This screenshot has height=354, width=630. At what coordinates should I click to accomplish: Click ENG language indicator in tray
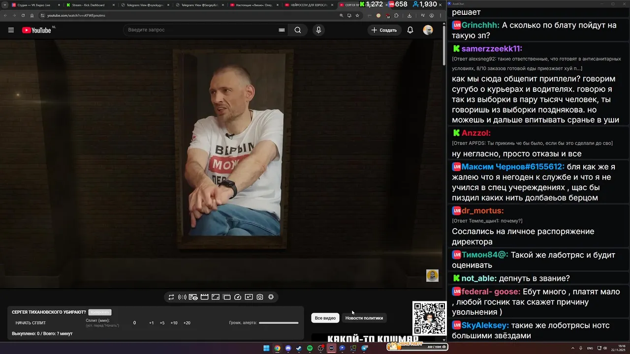pos(590,348)
